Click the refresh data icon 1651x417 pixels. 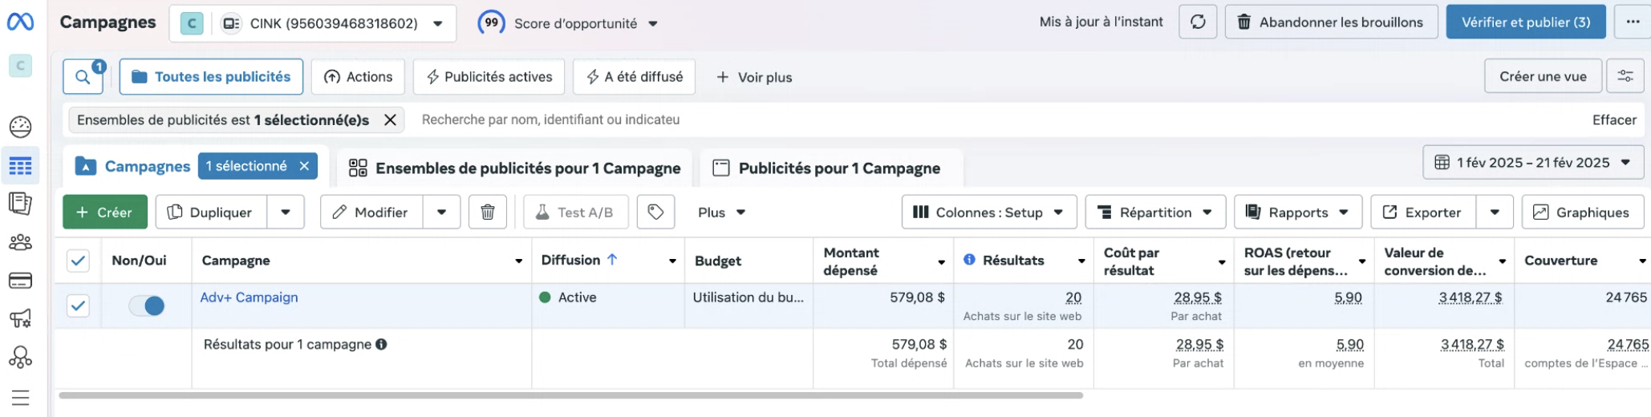point(1197,22)
